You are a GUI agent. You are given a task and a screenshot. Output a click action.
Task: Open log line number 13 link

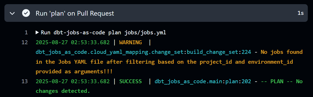(x=25, y=81)
